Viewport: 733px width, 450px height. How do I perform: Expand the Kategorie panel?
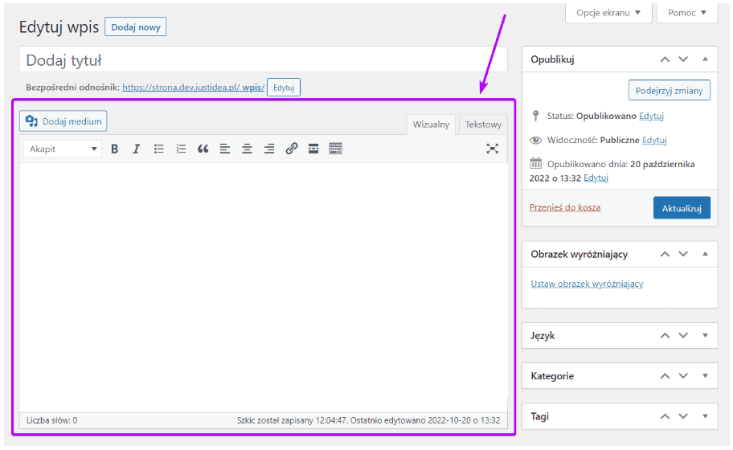click(705, 375)
